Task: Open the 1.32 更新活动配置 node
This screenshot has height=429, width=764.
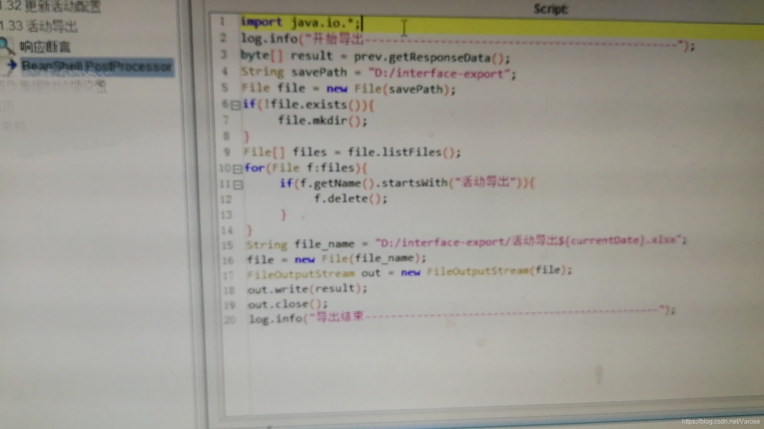Action: point(51,7)
